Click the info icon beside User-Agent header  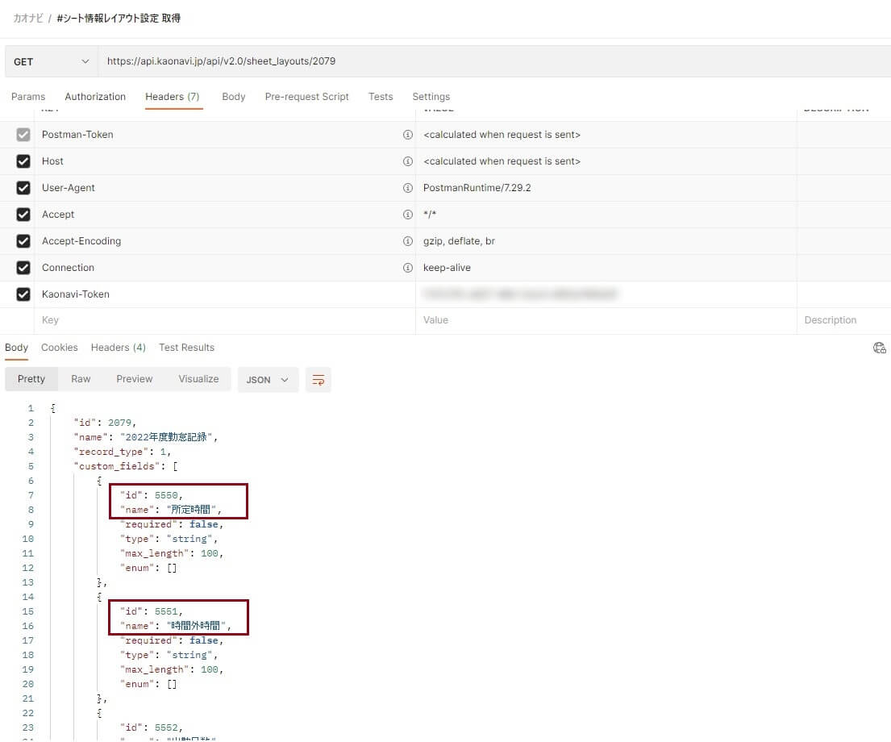pos(407,188)
